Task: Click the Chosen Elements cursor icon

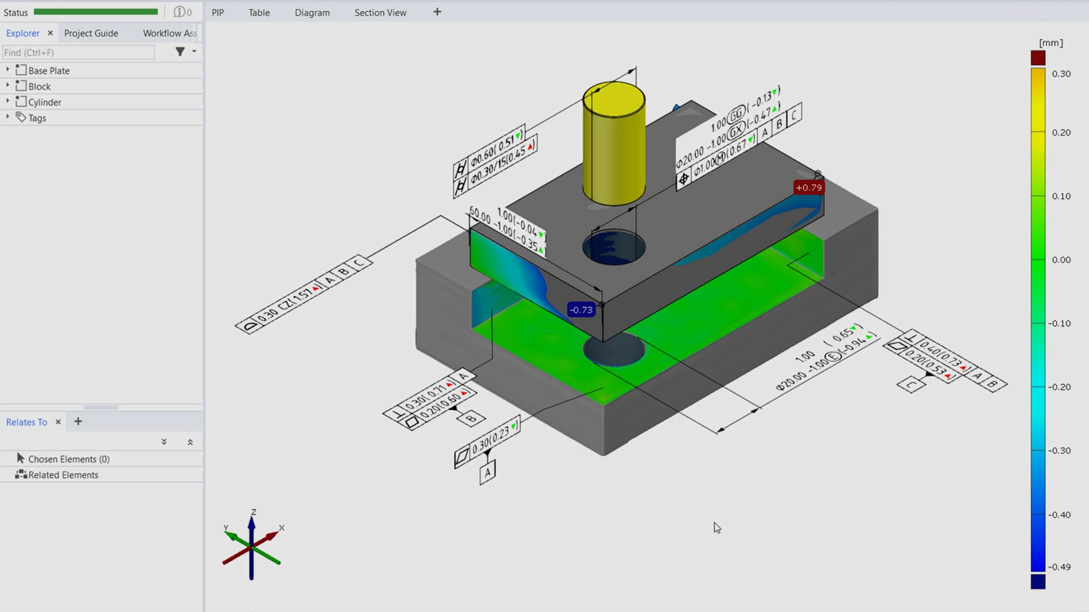Action: coord(20,458)
